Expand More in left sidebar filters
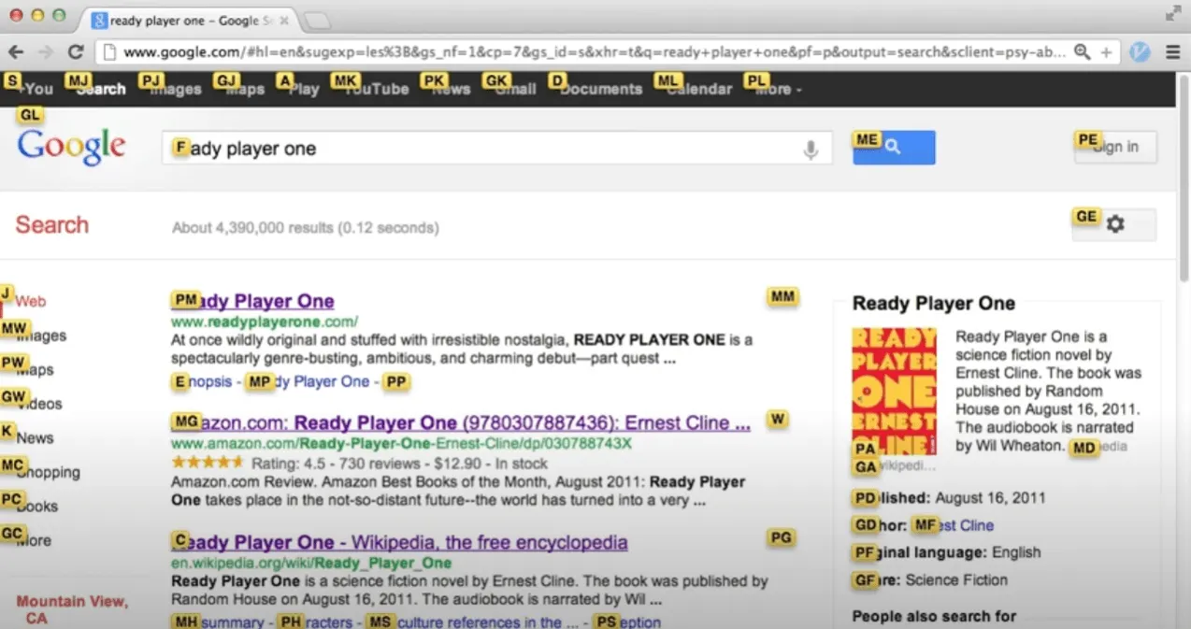Viewport: 1191px width, 629px height. [35, 540]
